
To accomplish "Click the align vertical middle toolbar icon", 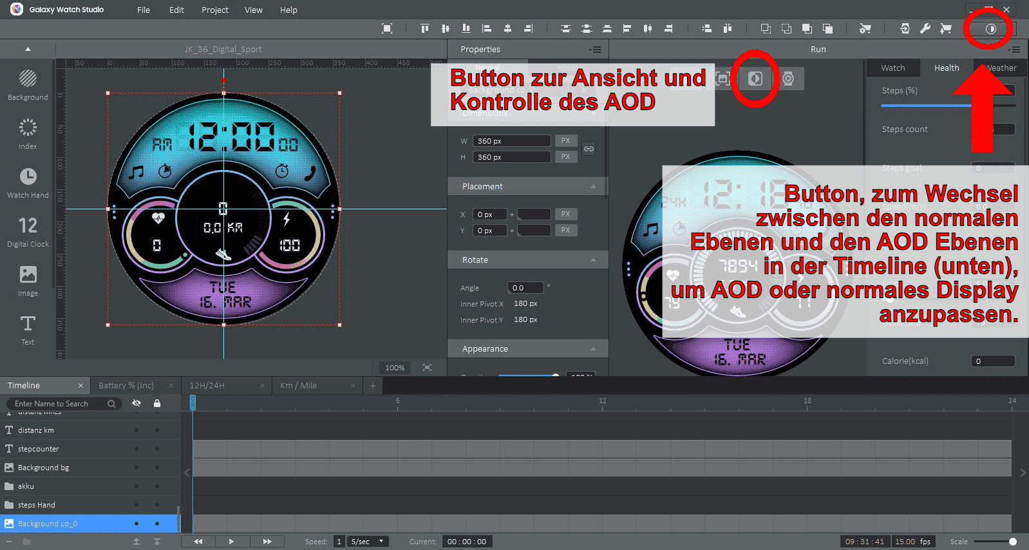I will [x=446, y=28].
